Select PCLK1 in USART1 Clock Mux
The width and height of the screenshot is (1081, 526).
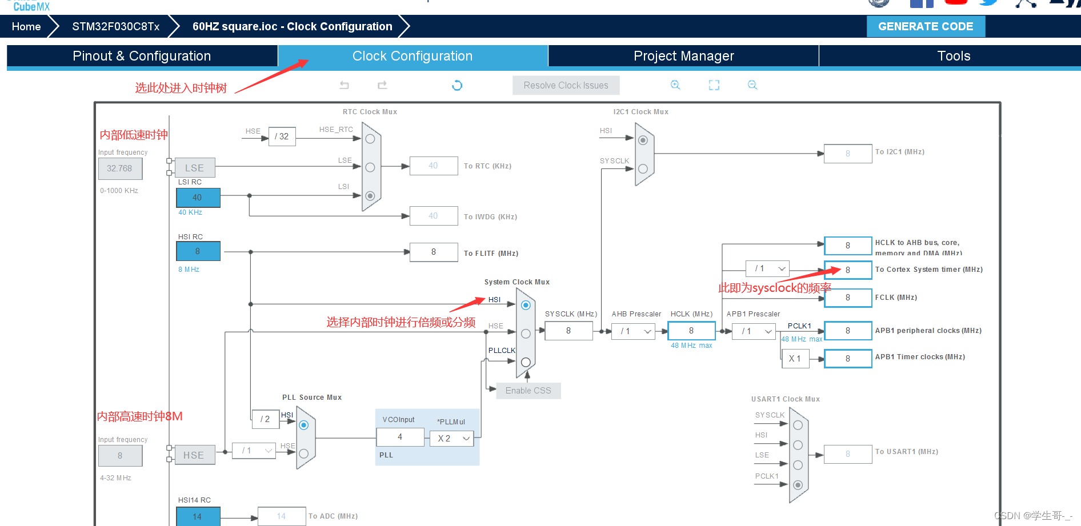pyautogui.click(x=798, y=485)
